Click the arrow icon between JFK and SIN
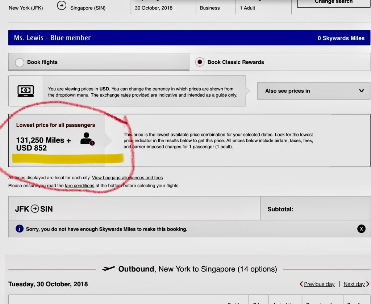The height and width of the screenshot is (304, 371). [35, 209]
